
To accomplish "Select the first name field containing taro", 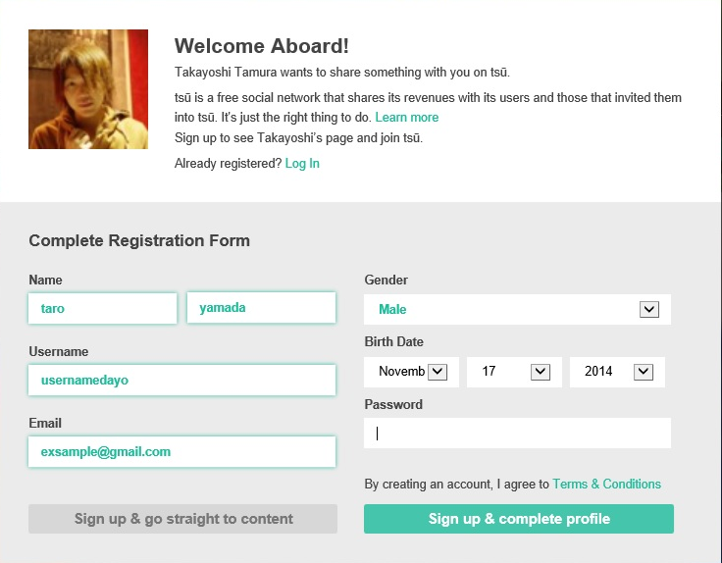I will [103, 308].
